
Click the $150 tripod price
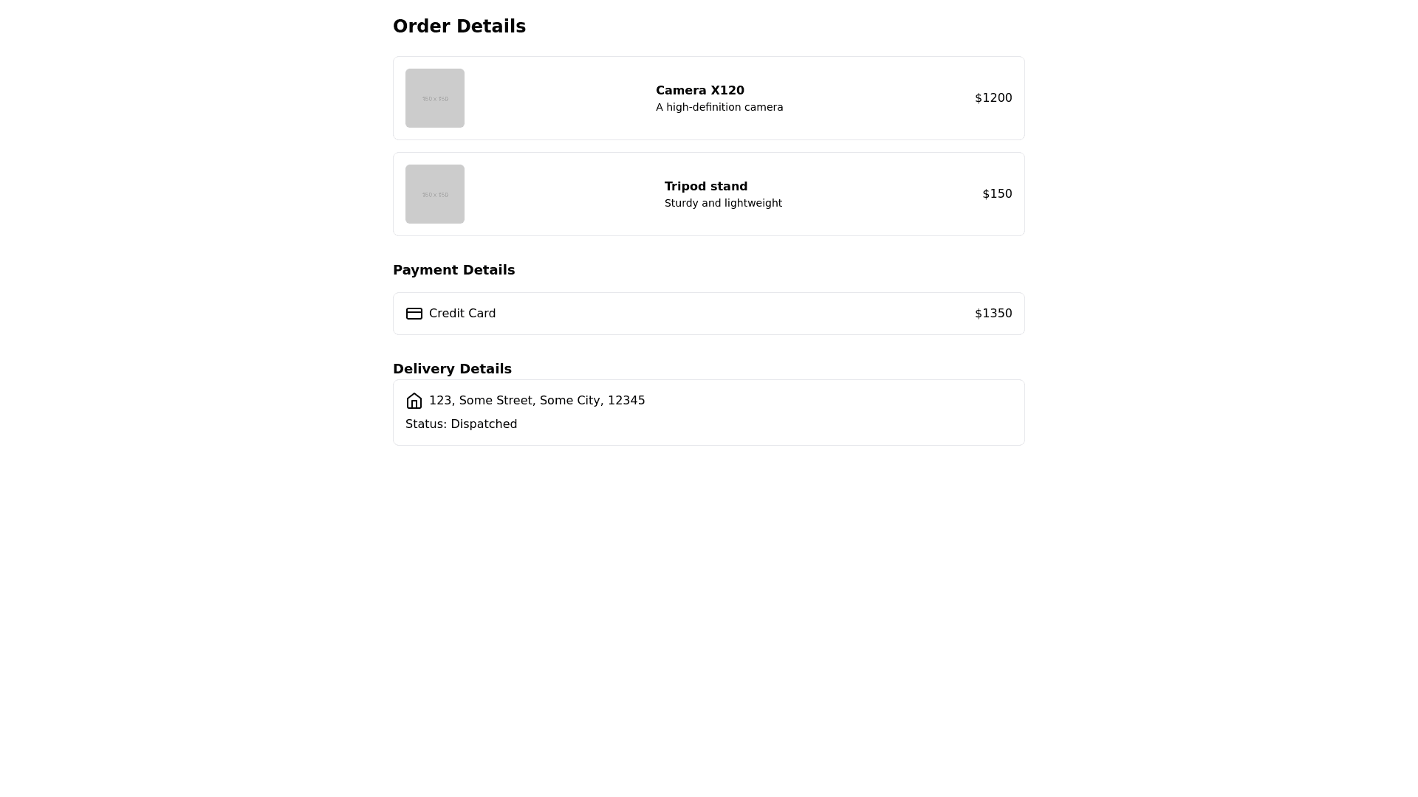pos(996,194)
